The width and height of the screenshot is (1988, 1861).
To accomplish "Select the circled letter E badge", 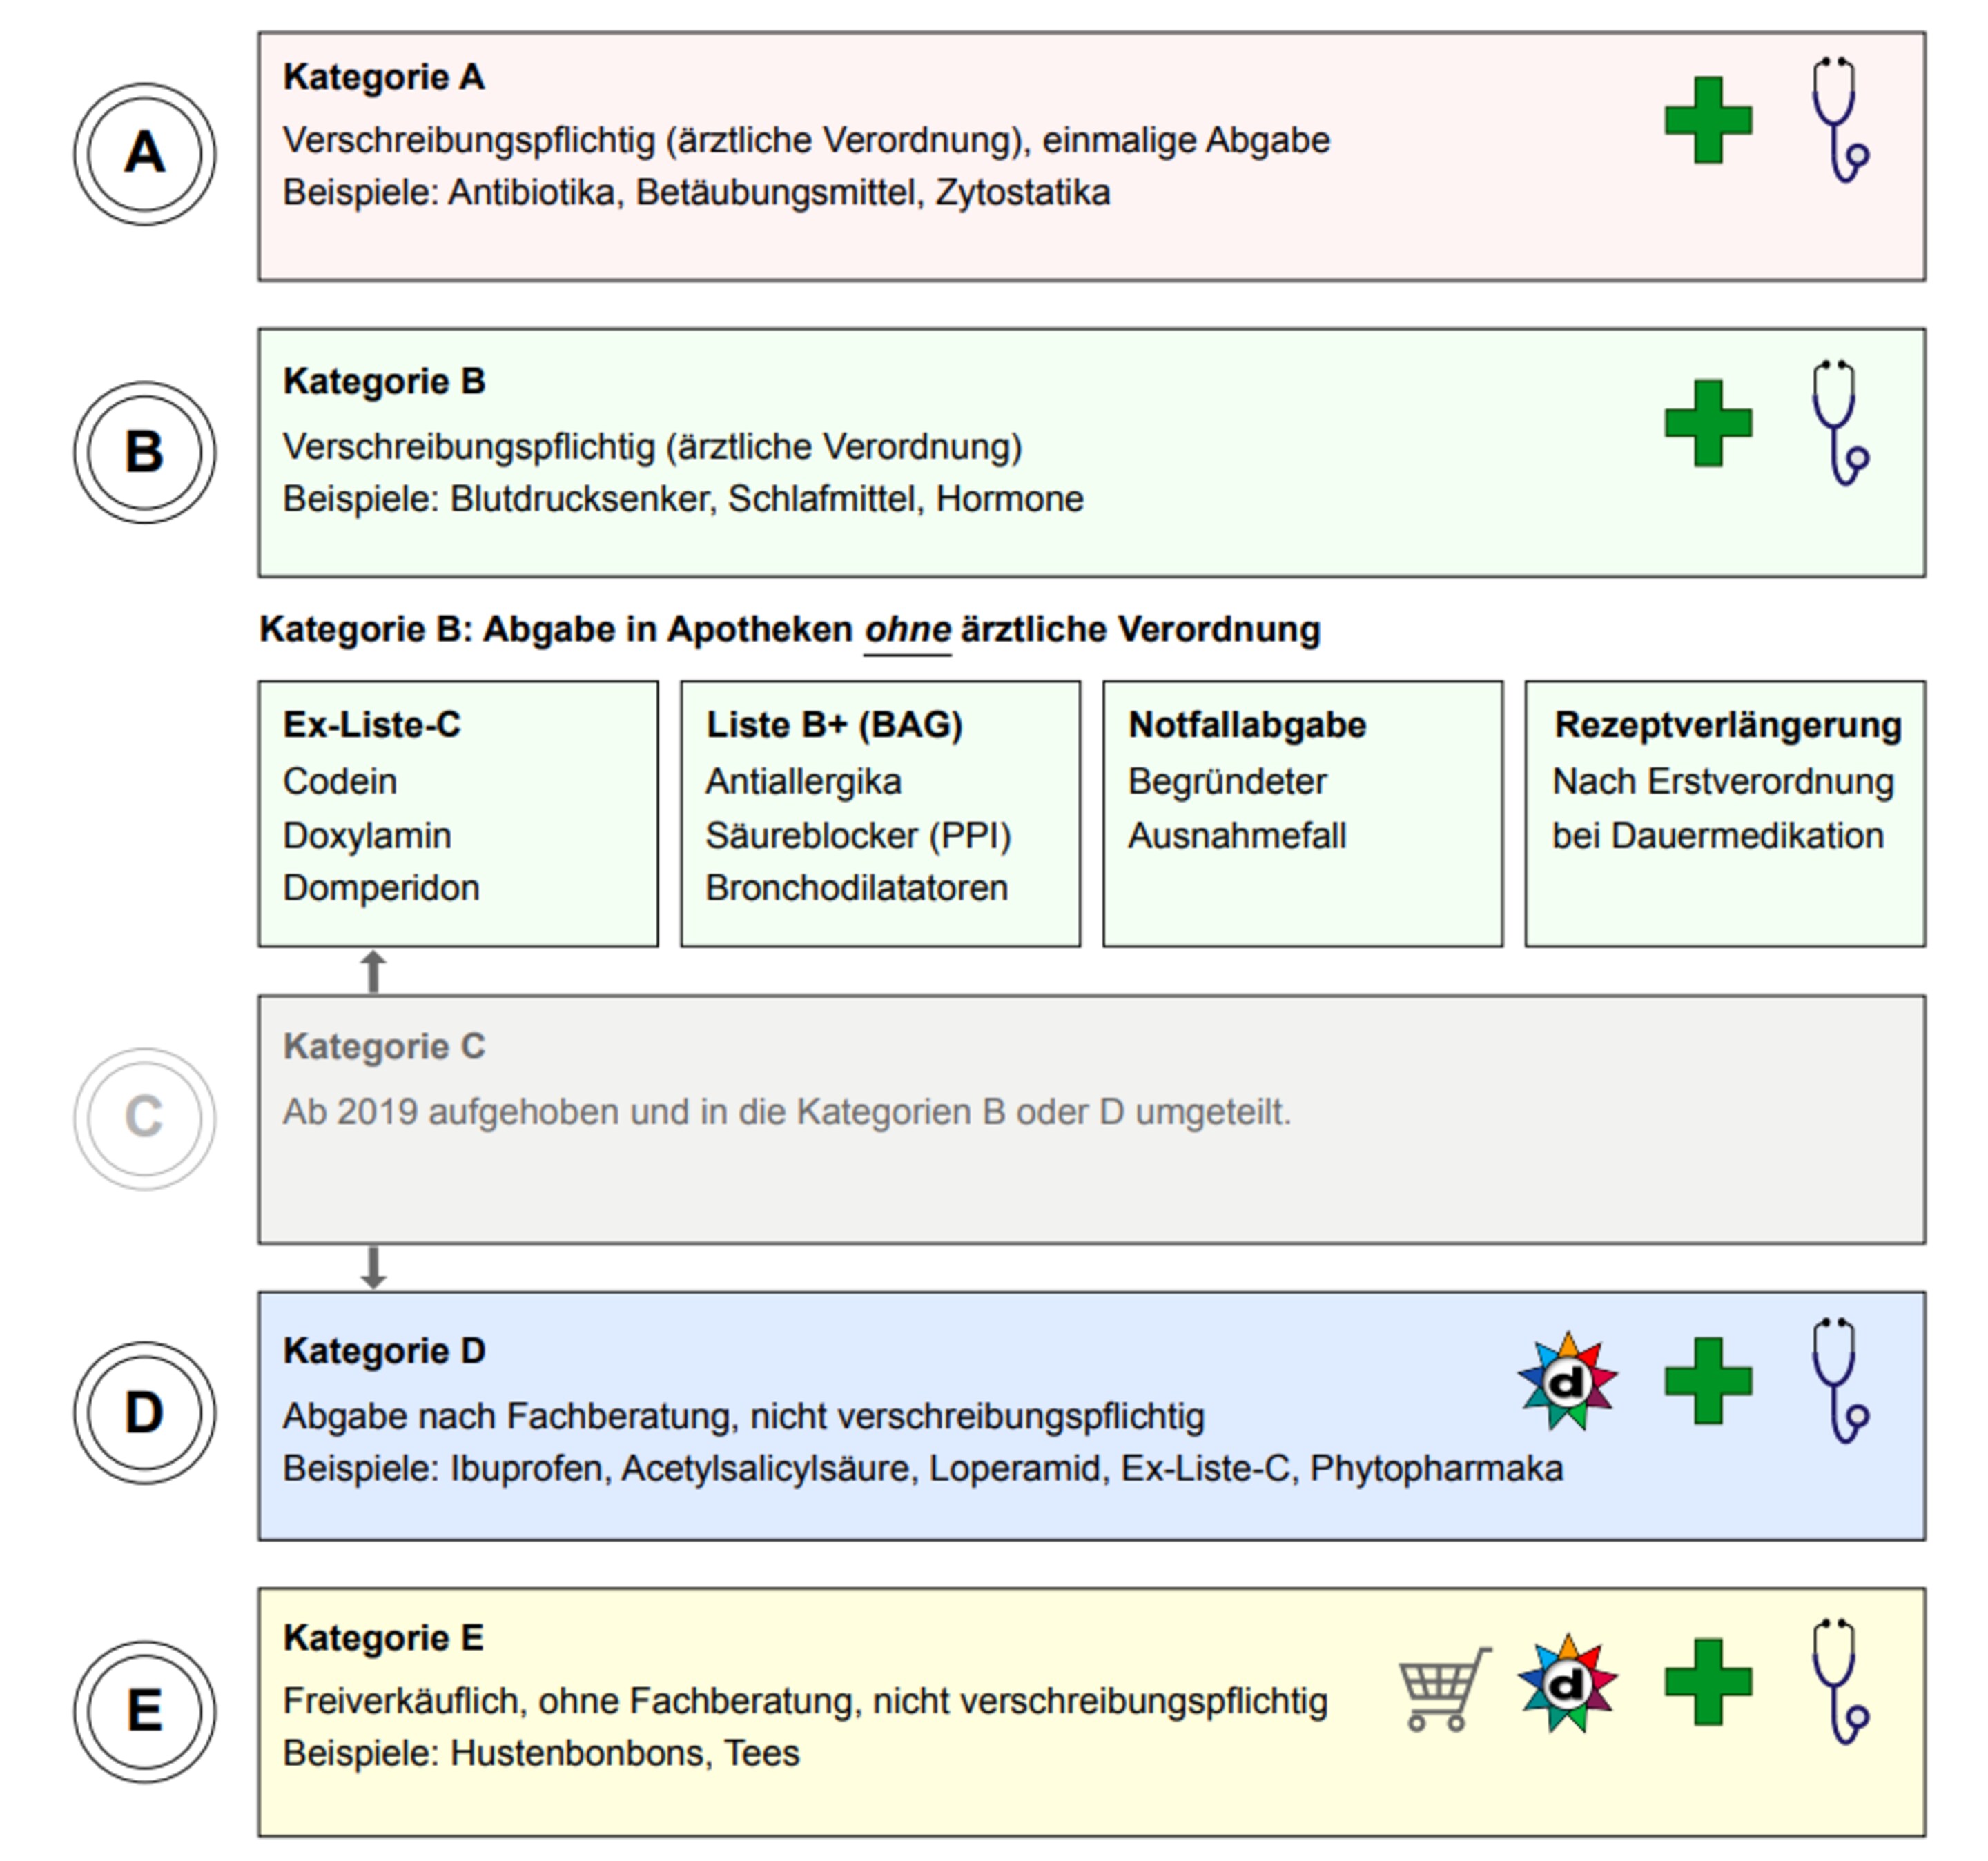I will pos(144,1712).
